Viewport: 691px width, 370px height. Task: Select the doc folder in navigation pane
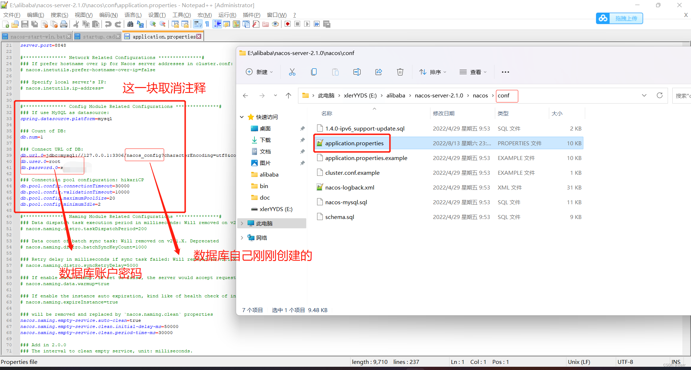(265, 197)
